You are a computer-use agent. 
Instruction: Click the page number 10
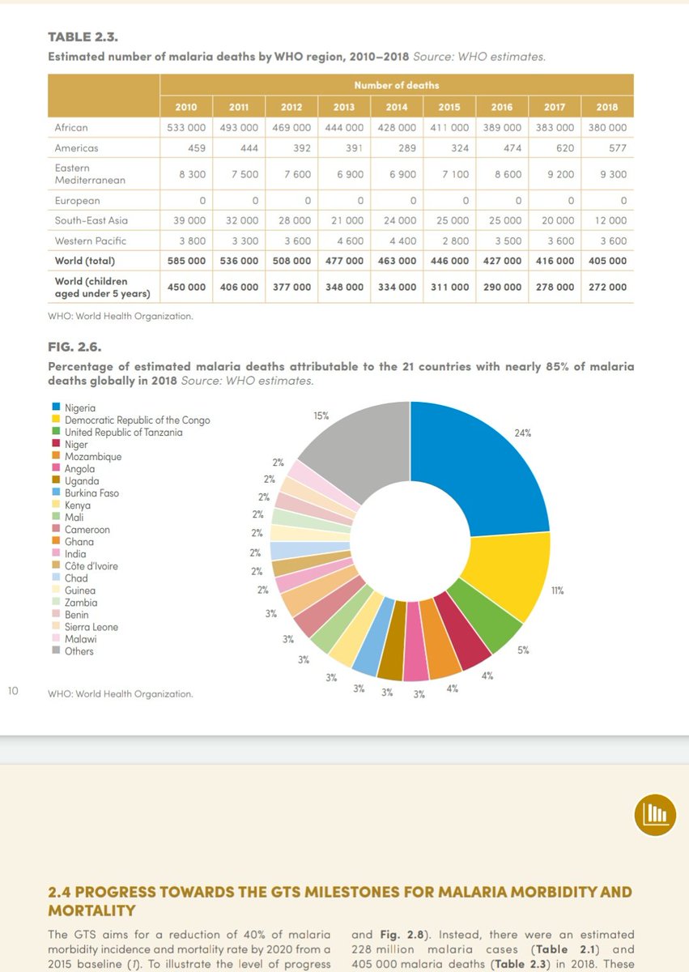click(13, 691)
